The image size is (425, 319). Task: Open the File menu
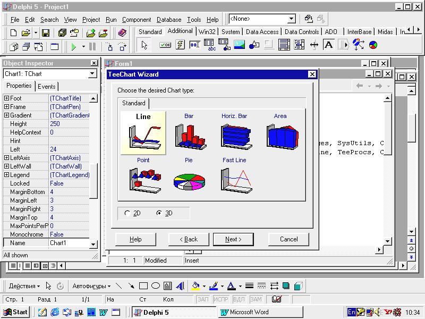(x=15, y=20)
